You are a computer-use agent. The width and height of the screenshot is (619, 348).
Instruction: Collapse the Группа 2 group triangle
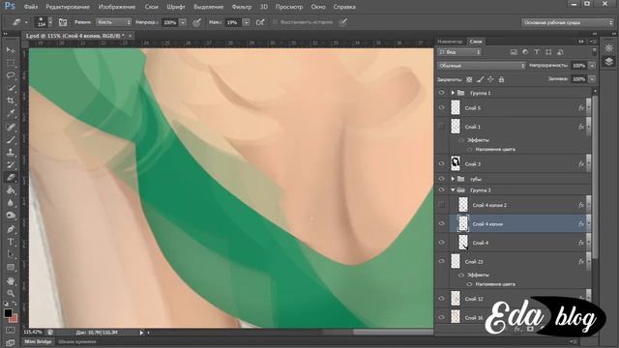453,190
